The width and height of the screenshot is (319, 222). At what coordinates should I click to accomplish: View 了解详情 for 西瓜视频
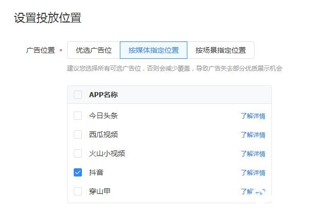point(253,135)
